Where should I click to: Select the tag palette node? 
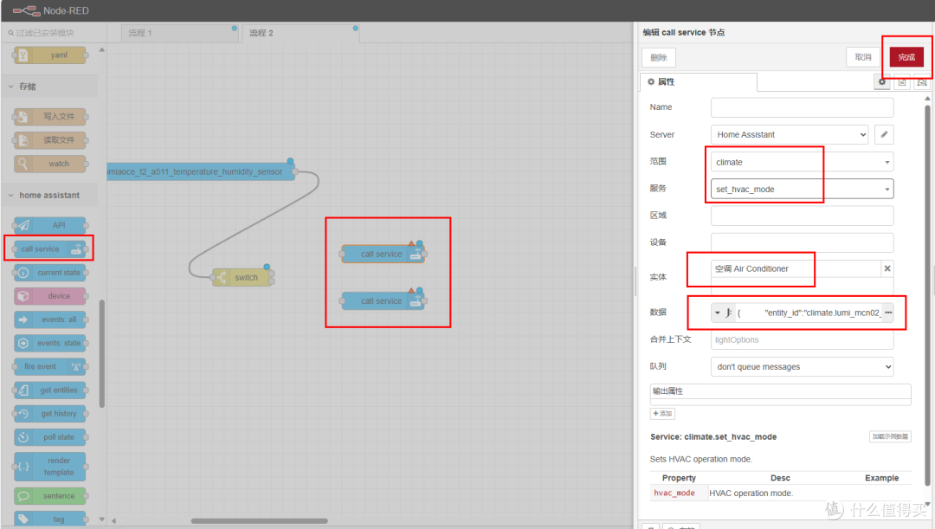tap(50, 519)
